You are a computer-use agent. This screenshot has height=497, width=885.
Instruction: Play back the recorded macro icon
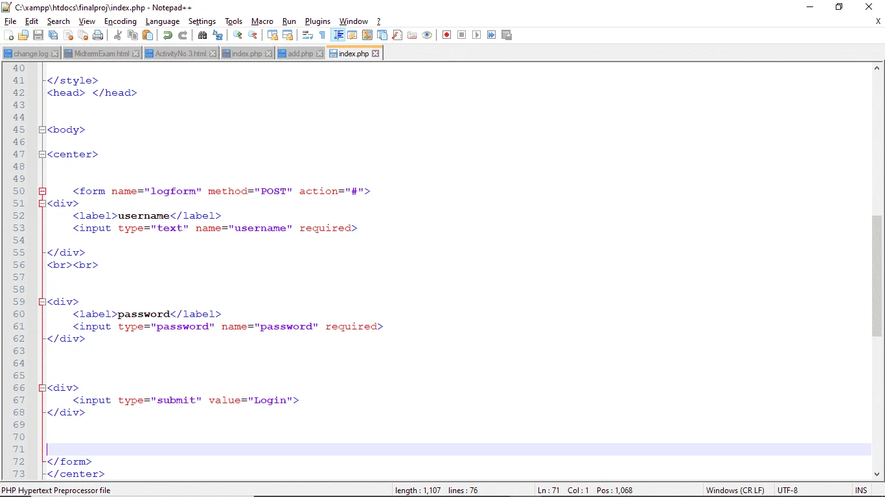pos(476,35)
